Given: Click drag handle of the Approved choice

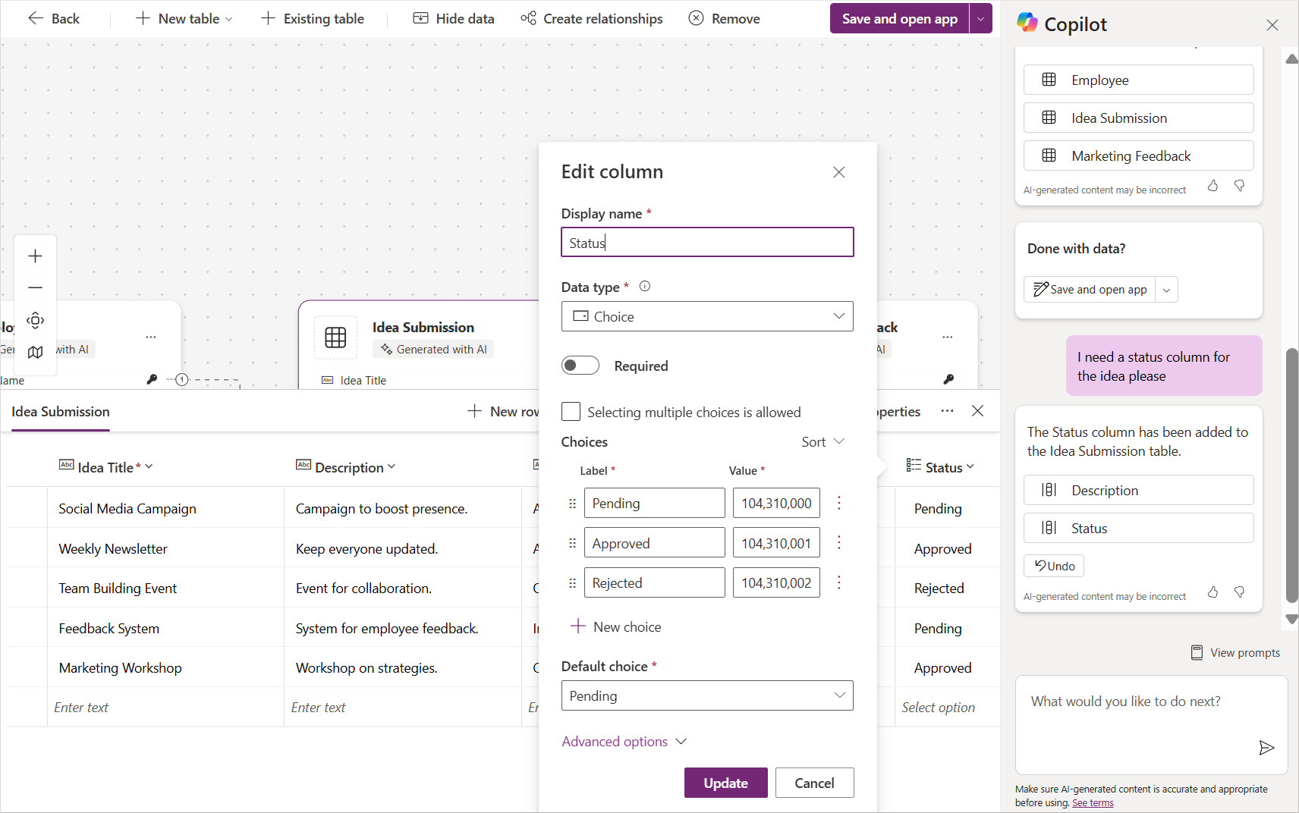Looking at the screenshot, I should tap(572, 543).
